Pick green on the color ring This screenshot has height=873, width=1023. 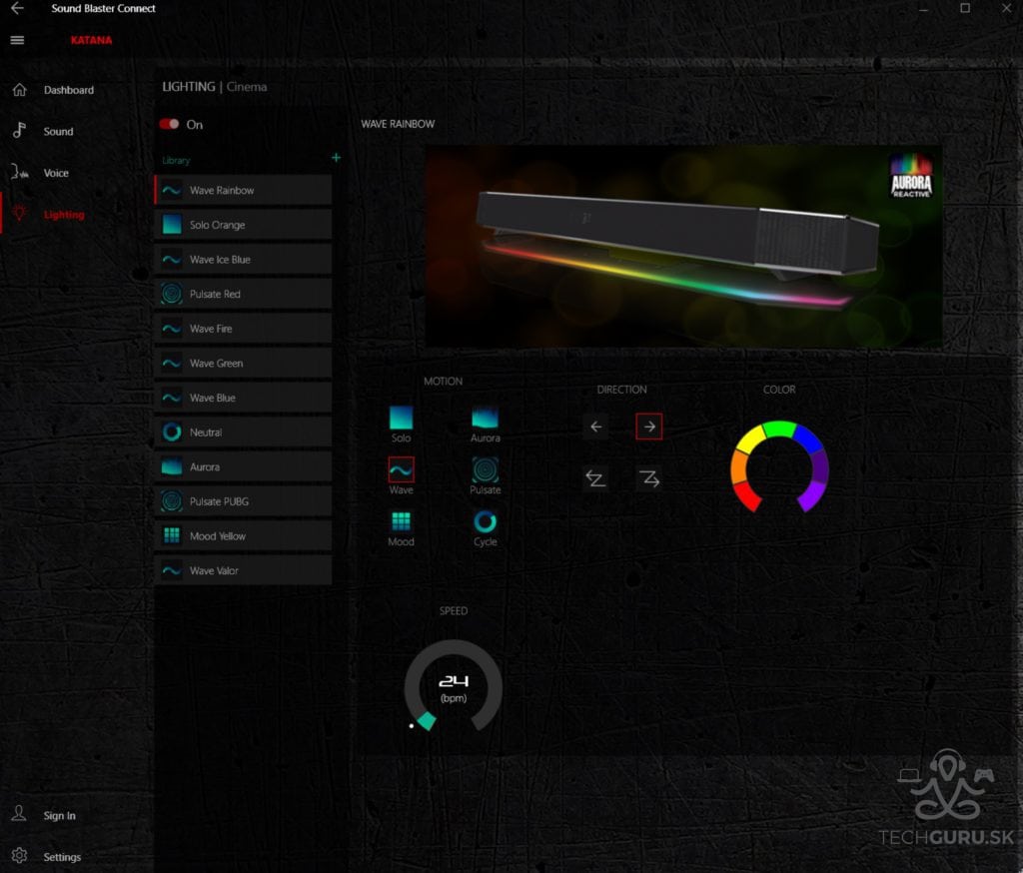coord(779,429)
